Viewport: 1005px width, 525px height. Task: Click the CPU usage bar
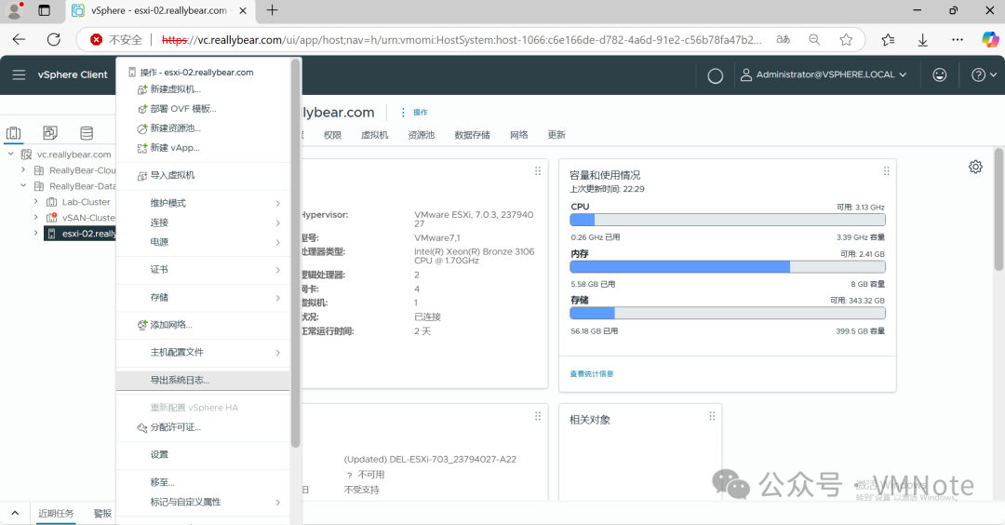tap(728, 220)
